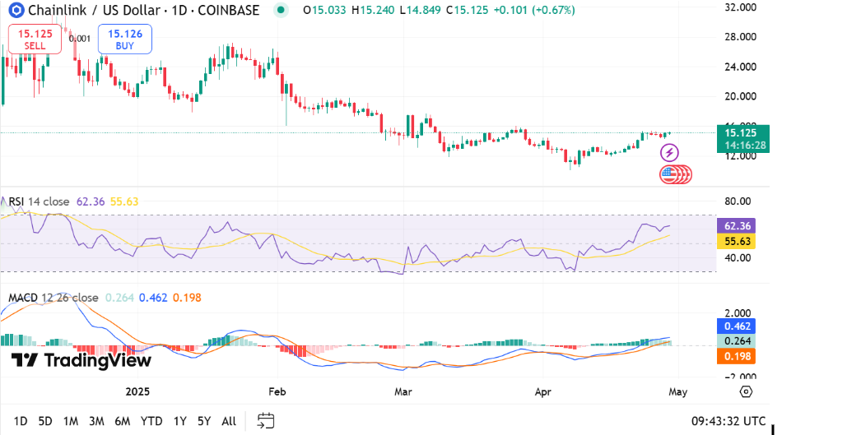Click the MACD value tag 0.462

(736, 326)
